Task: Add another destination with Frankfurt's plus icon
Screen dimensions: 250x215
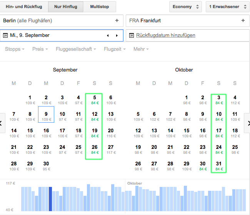Action: pyautogui.click(x=243, y=20)
